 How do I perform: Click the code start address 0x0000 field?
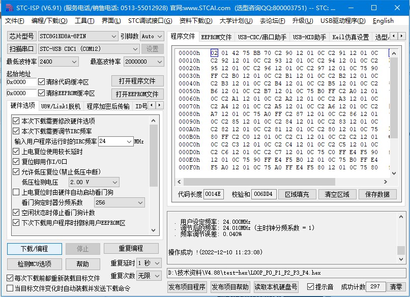(21, 82)
